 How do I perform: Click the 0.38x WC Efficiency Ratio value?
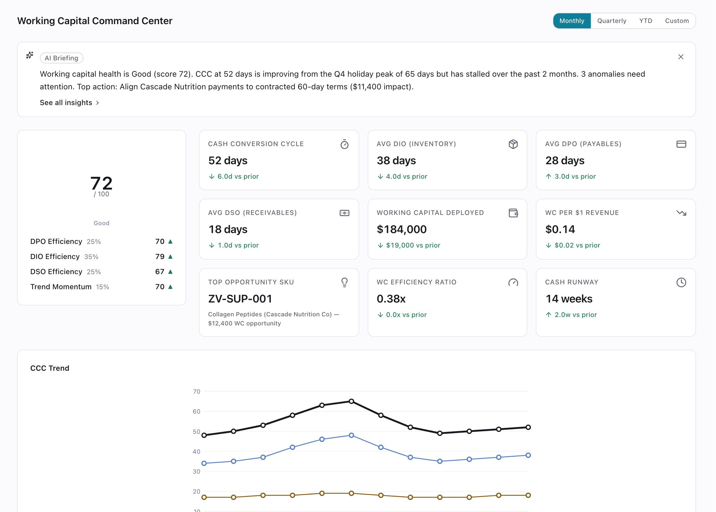[x=391, y=299]
